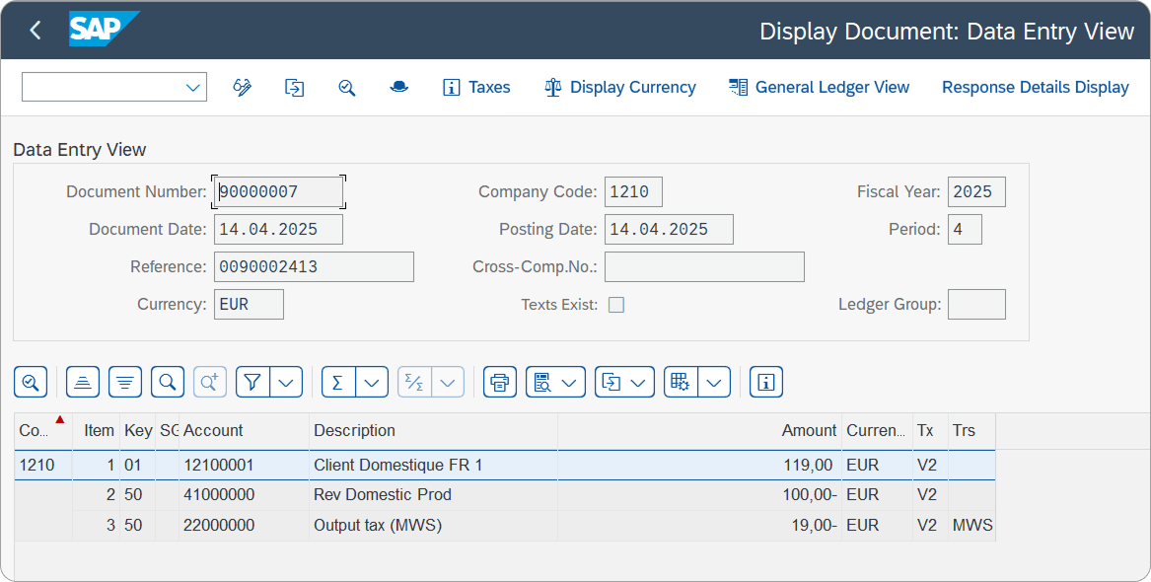Viewport: 1151px width, 582px height.
Task: Select the Display/Change pencil icon
Action: (x=243, y=88)
